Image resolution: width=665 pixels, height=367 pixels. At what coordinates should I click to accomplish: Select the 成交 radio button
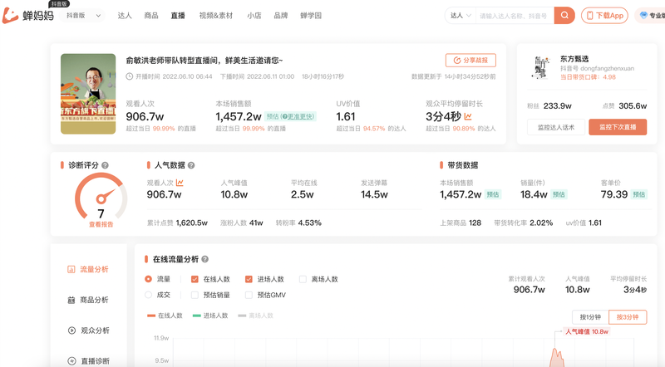[149, 295]
